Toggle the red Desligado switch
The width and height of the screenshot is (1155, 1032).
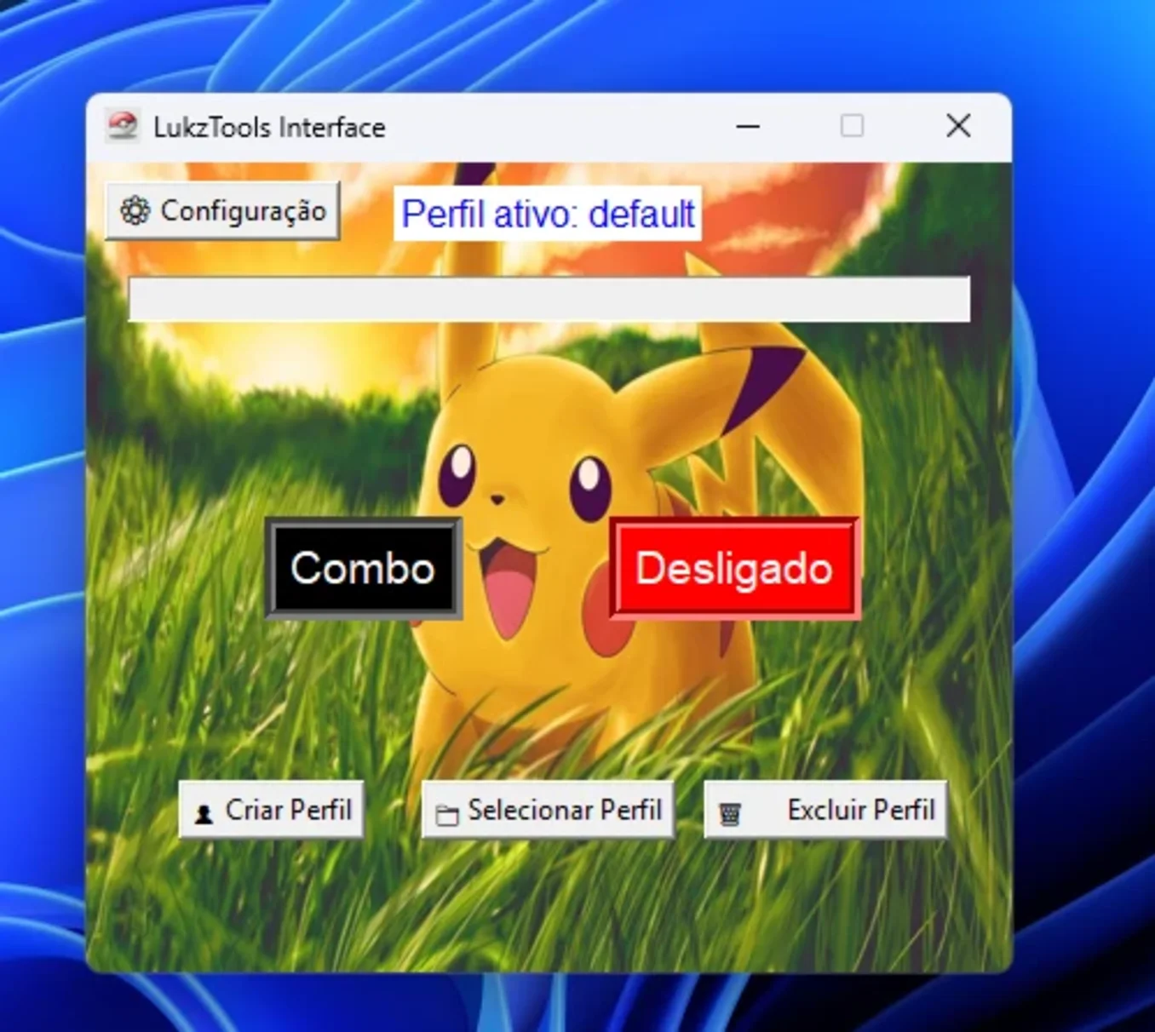[x=734, y=568]
